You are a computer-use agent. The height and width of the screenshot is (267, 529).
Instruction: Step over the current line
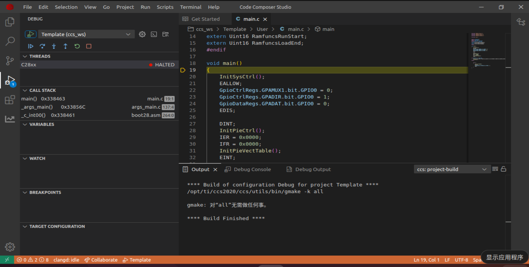(x=42, y=46)
